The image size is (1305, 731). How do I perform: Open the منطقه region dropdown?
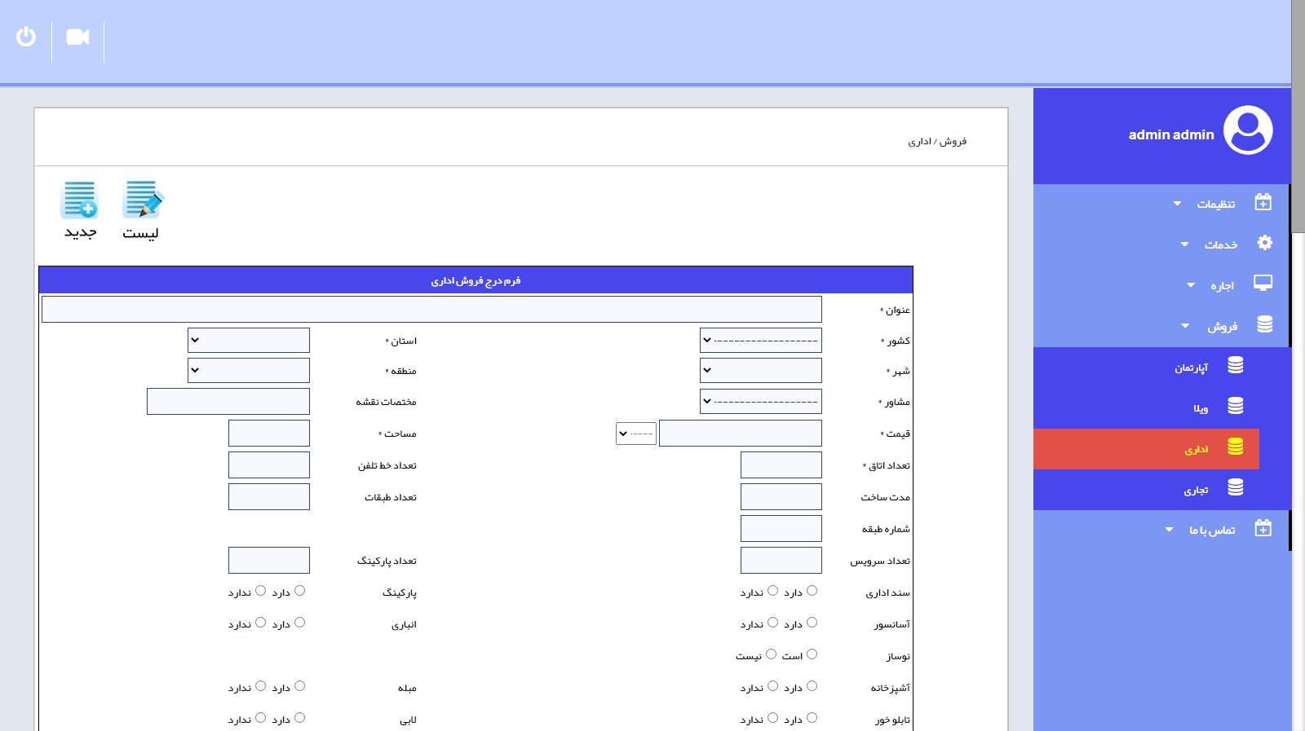[x=249, y=371]
